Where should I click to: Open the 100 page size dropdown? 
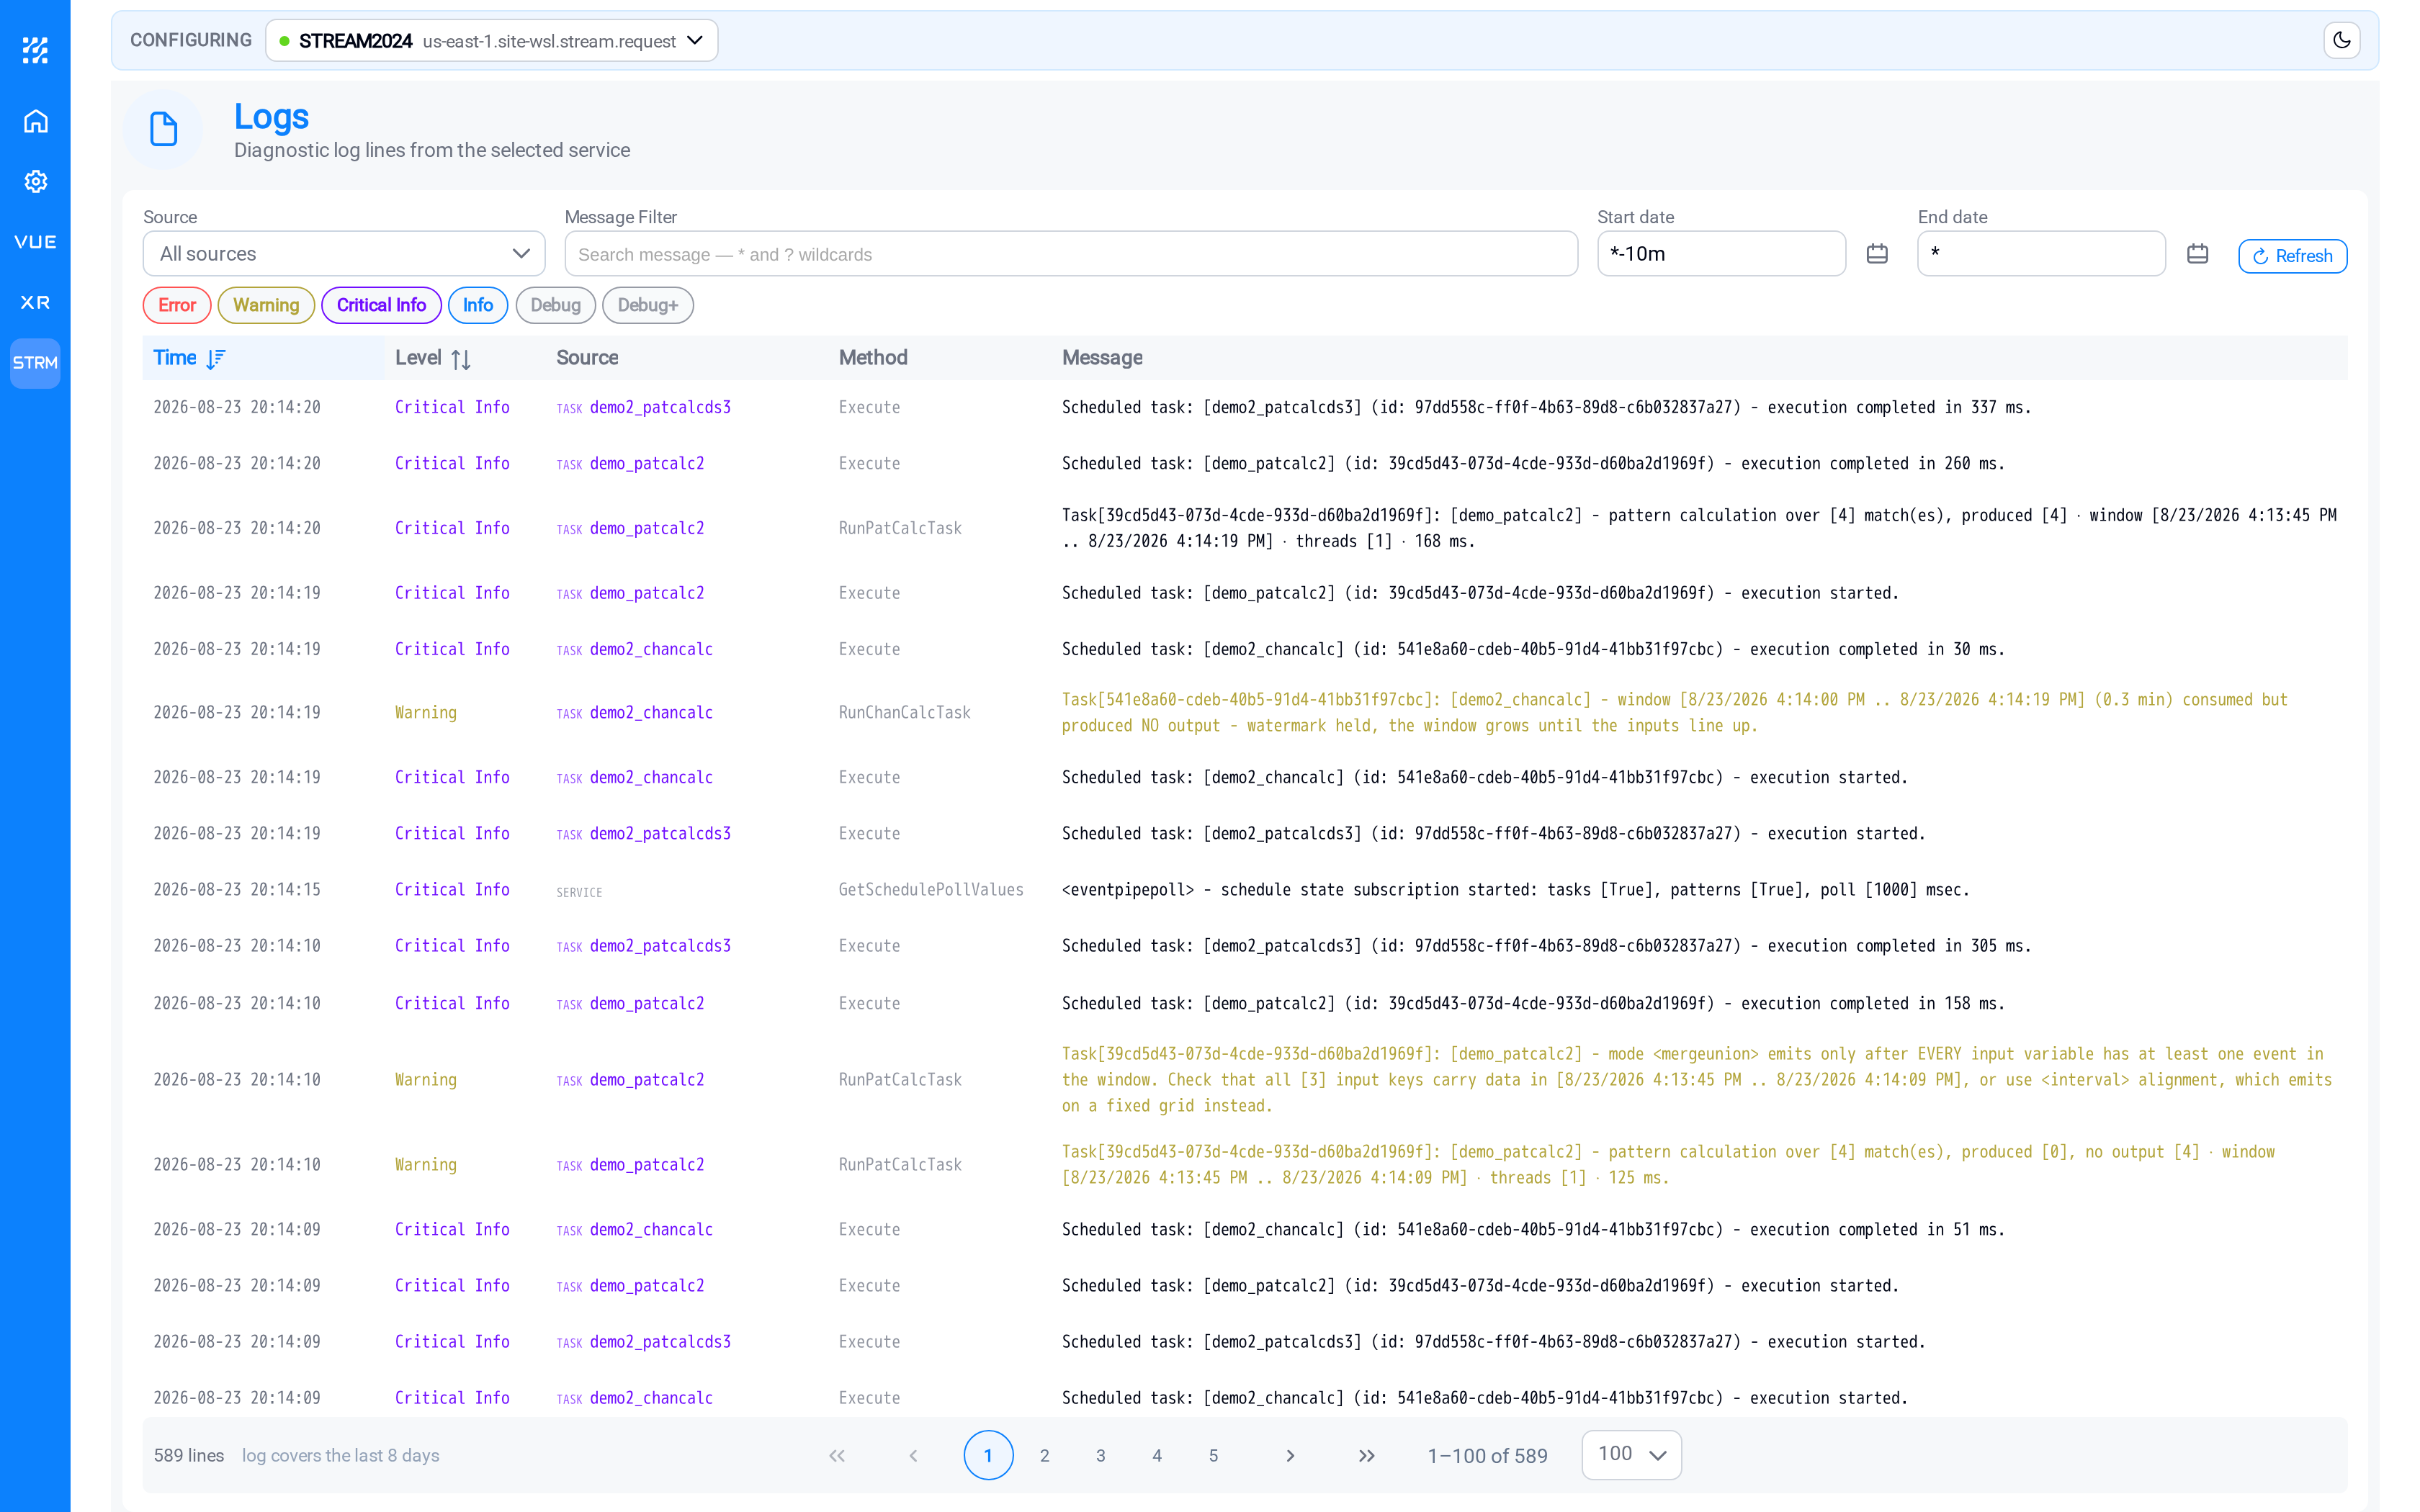coord(1631,1455)
